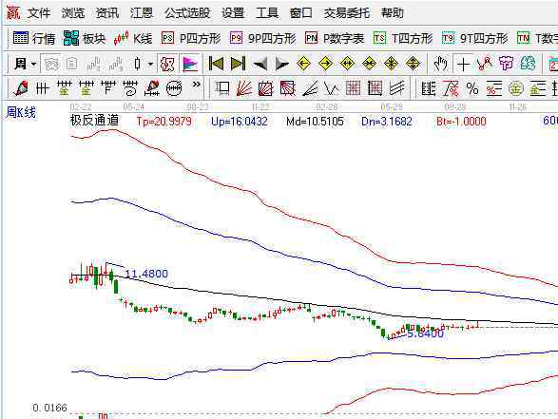Click the 行情 toolbar button
The width and height of the screenshot is (558, 419).
[34, 38]
